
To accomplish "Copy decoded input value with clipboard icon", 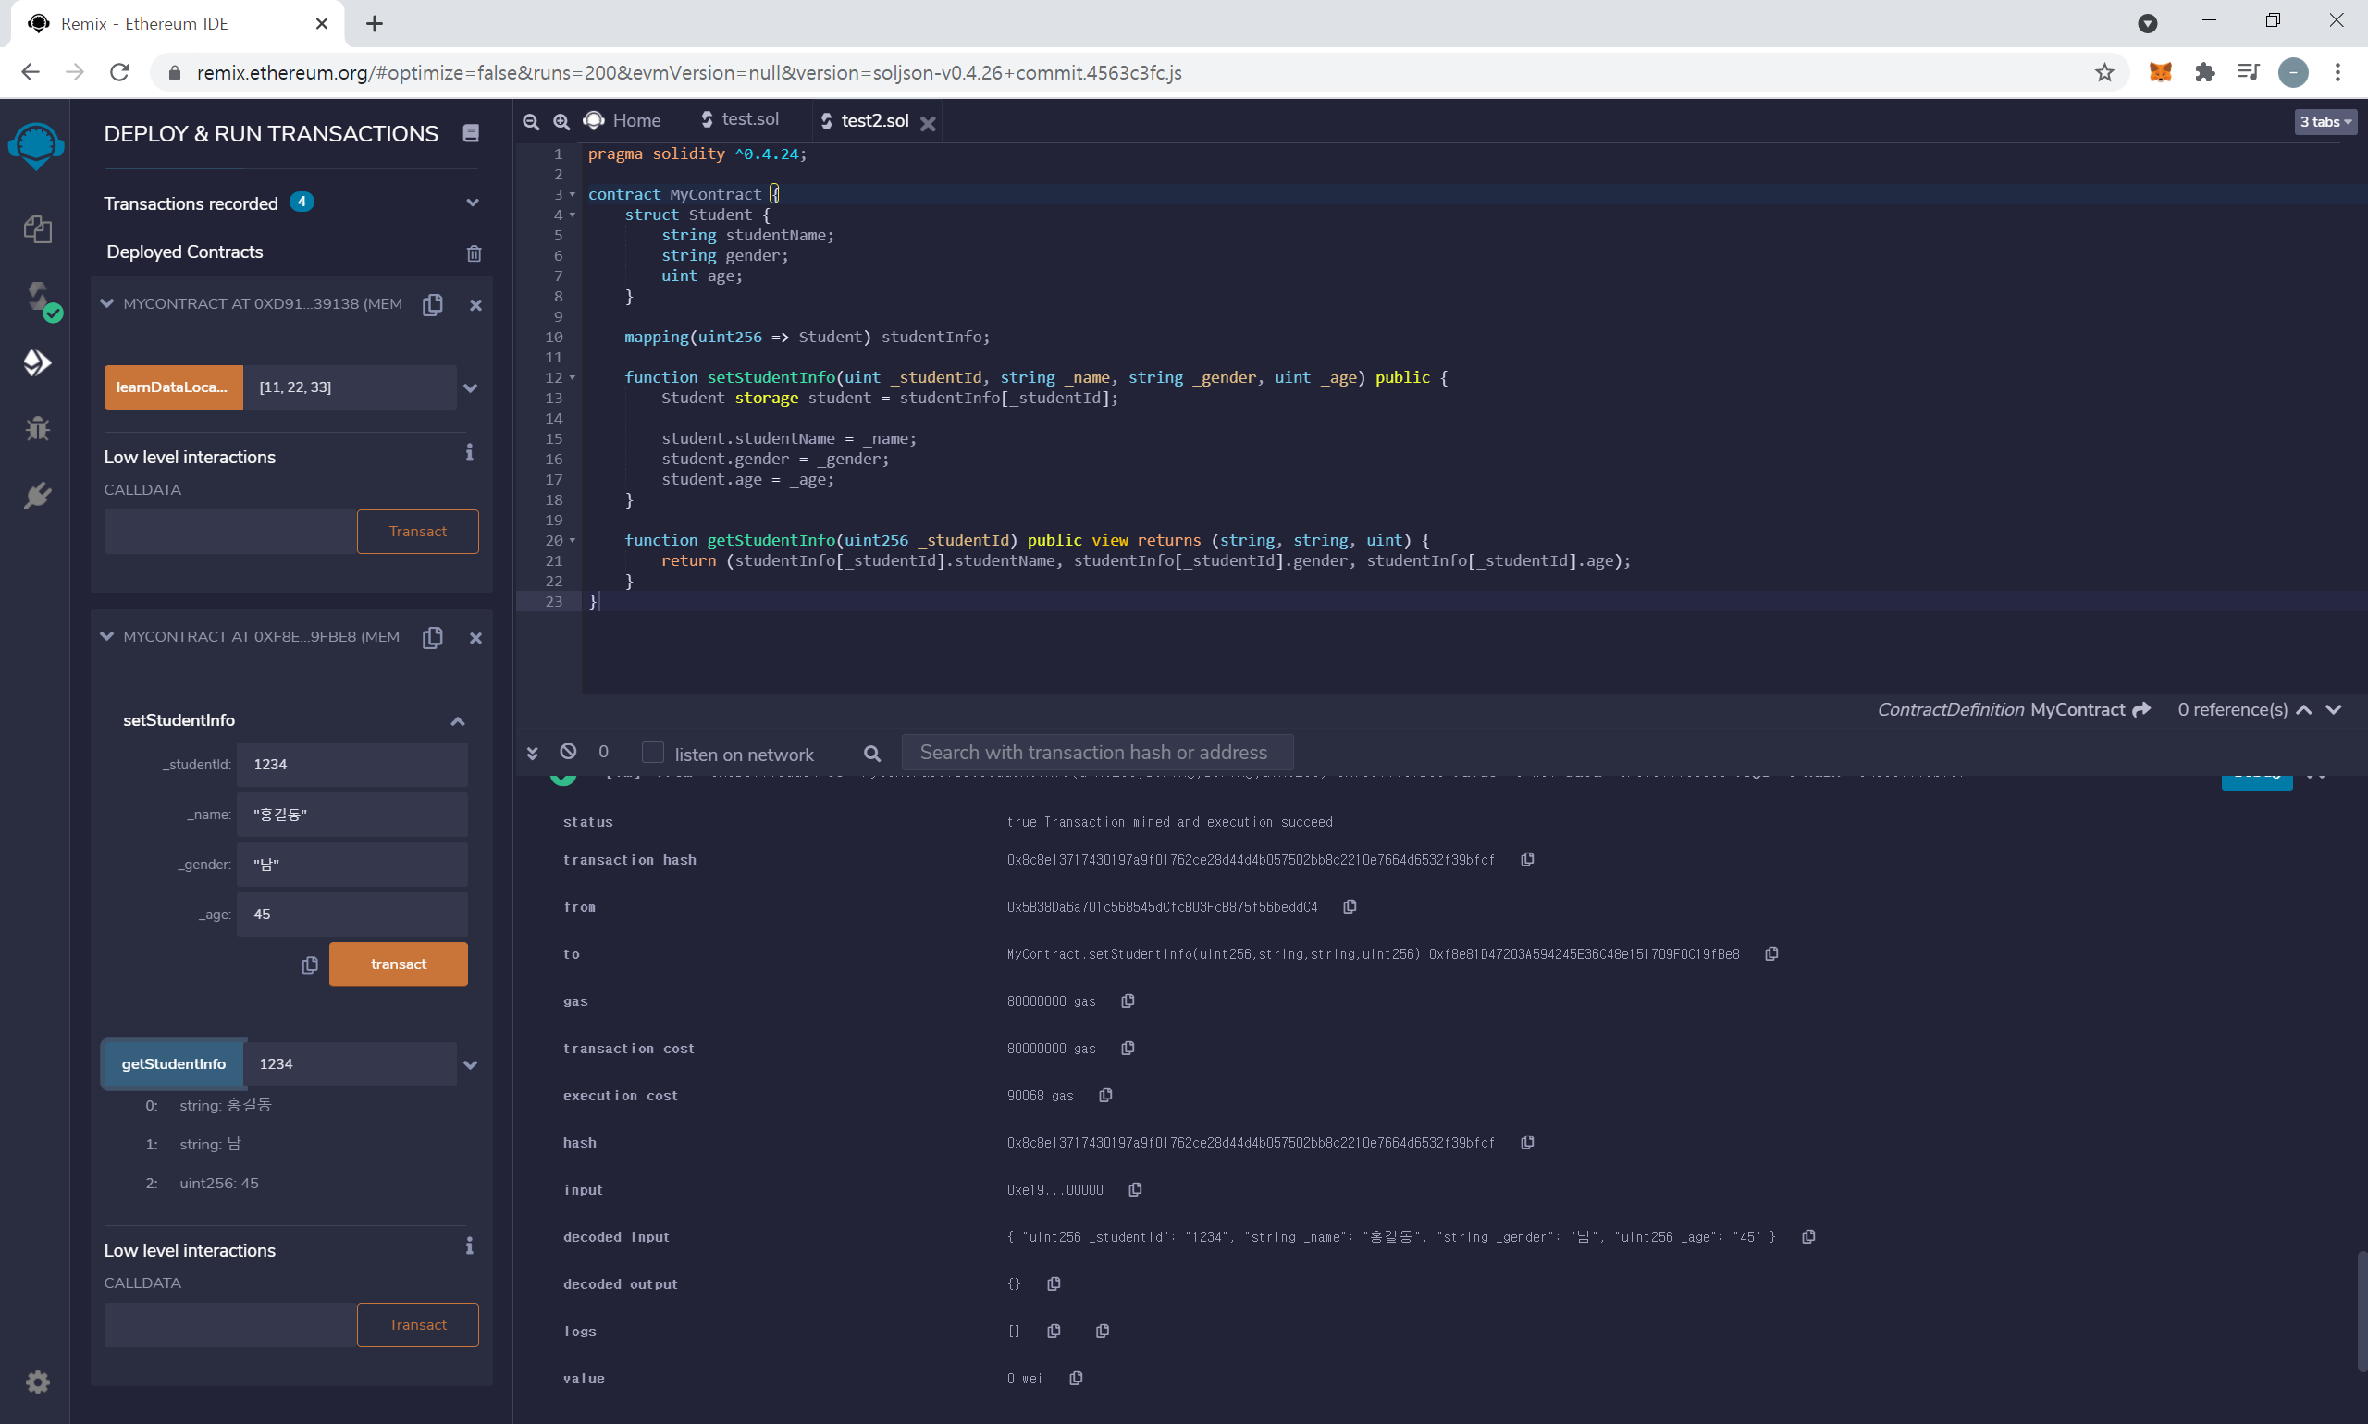I will coord(1808,1237).
